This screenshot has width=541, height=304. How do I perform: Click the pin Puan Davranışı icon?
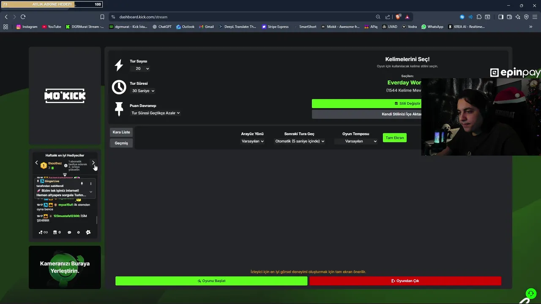pos(119,109)
